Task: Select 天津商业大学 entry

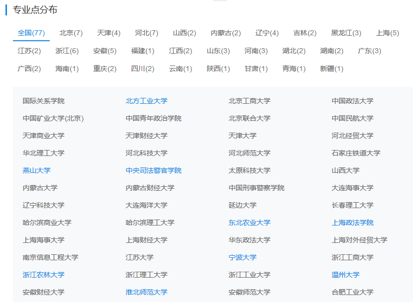Action: click(43, 136)
